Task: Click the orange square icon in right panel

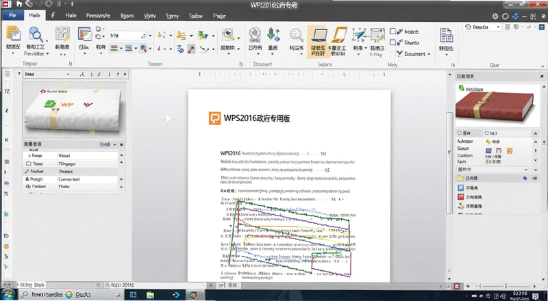Action: pyautogui.click(x=510, y=151)
